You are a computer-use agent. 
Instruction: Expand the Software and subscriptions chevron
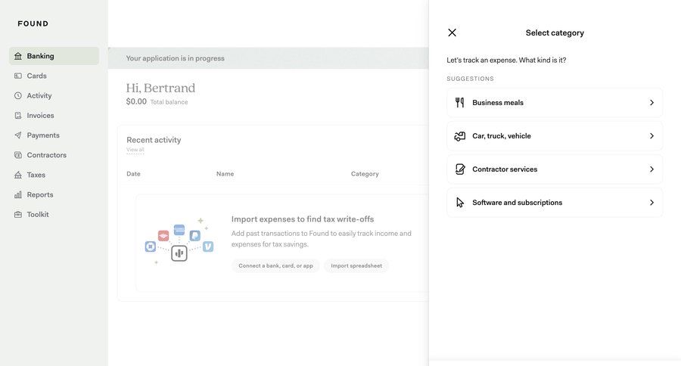click(652, 203)
